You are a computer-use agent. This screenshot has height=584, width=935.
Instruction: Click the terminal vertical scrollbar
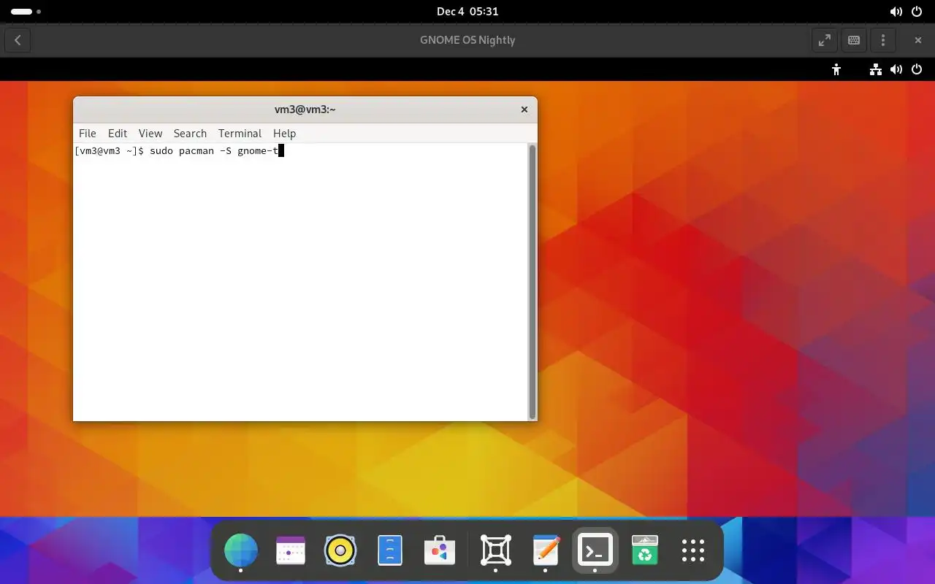click(532, 281)
